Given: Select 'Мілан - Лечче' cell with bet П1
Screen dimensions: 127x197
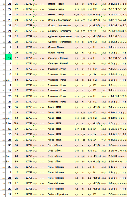Looking at the screenshot, I should [x=56, y=53].
